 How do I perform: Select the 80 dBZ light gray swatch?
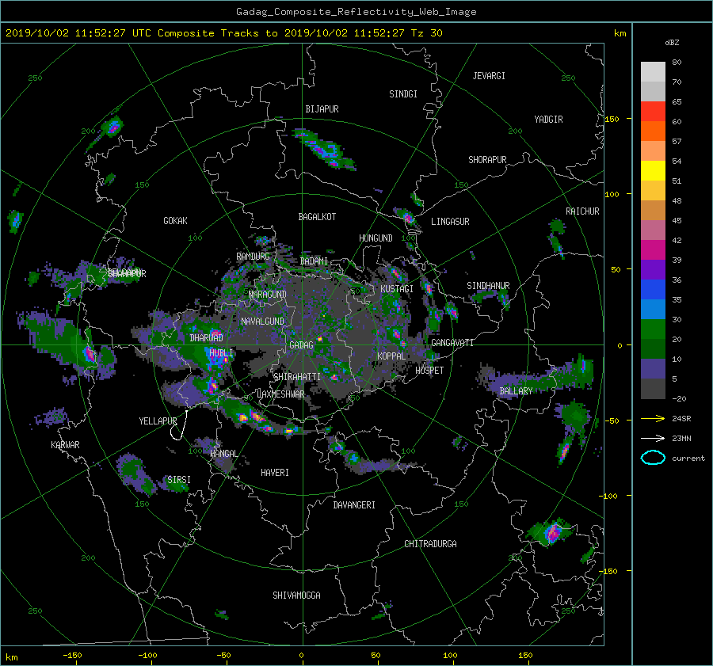[653, 71]
